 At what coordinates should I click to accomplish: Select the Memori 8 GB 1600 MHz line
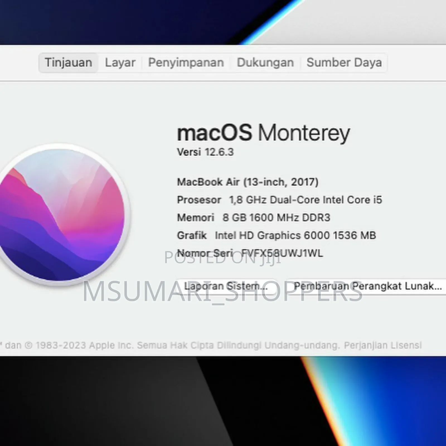click(x=254, y=218)
